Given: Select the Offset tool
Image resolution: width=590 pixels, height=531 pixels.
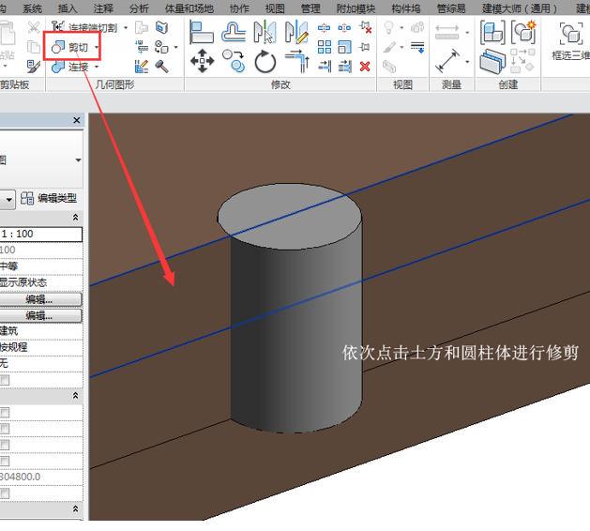Looking at the screenshot, I should pos(234,32).
